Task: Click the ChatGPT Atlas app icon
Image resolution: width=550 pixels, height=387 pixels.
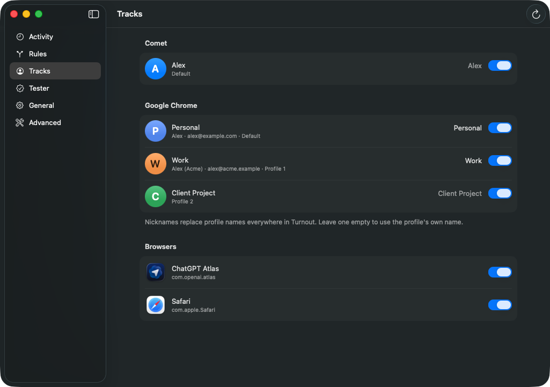Action: 156,272
